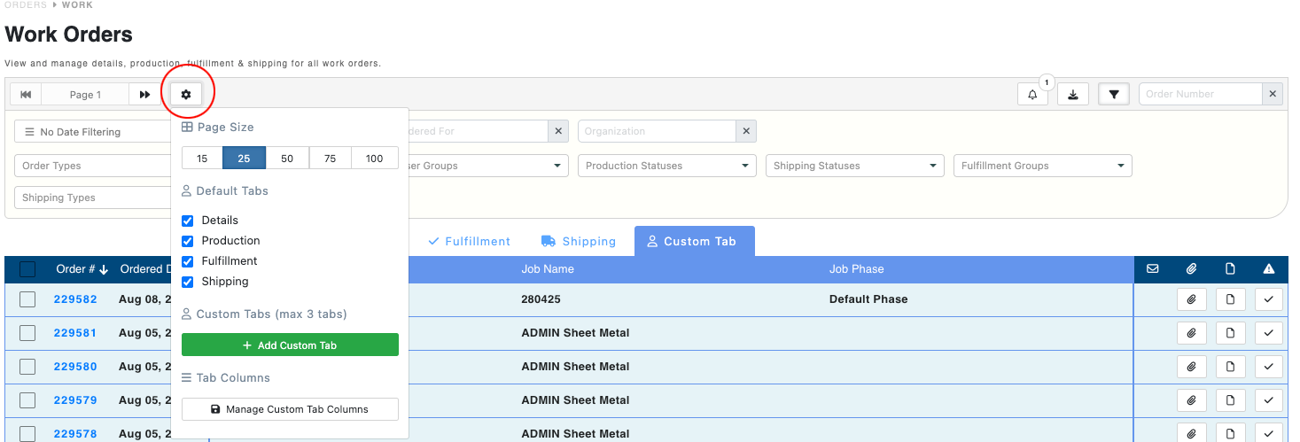Switch to the Fulfillment tab

pyautogui.click(x=469, y=241)
